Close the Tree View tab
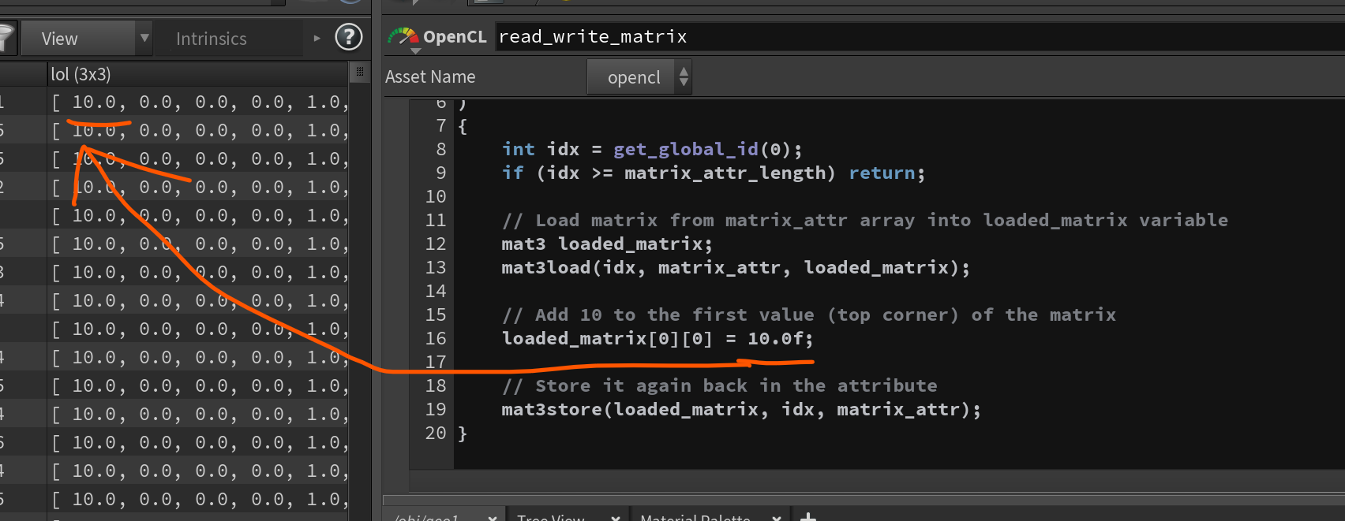 pos(616,517)
